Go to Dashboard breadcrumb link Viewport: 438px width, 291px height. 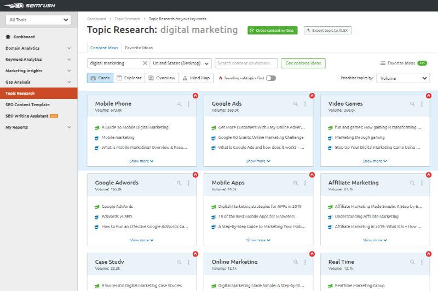96,19
